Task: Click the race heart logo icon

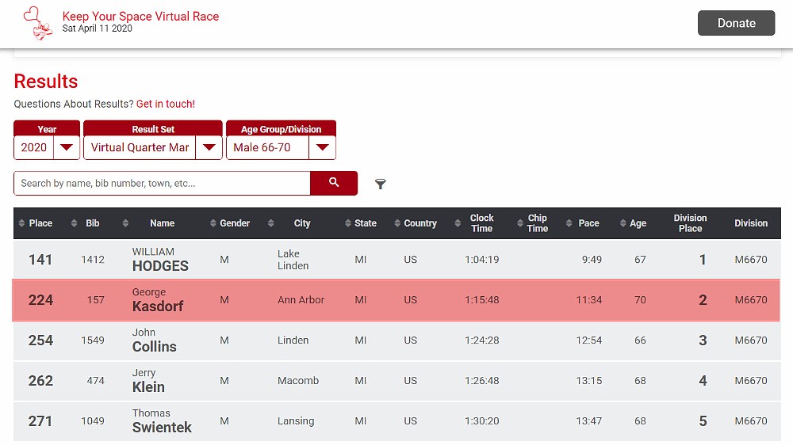Action: (37, 23)
